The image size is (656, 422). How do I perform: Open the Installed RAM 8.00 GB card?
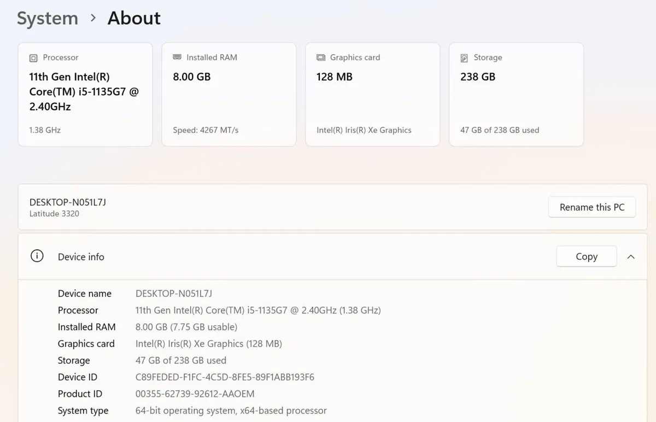[x=229, y=95]
